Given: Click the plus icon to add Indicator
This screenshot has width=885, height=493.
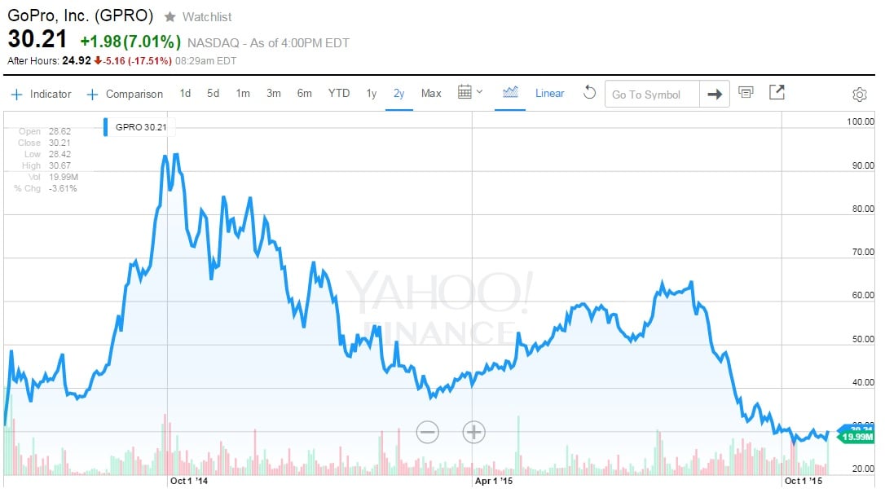Looking at the screenshot, I should [16, 95].
